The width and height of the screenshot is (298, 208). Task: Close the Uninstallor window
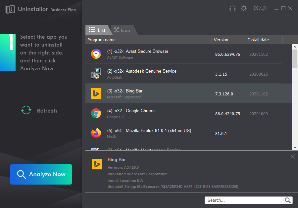(x=290, y=8)
